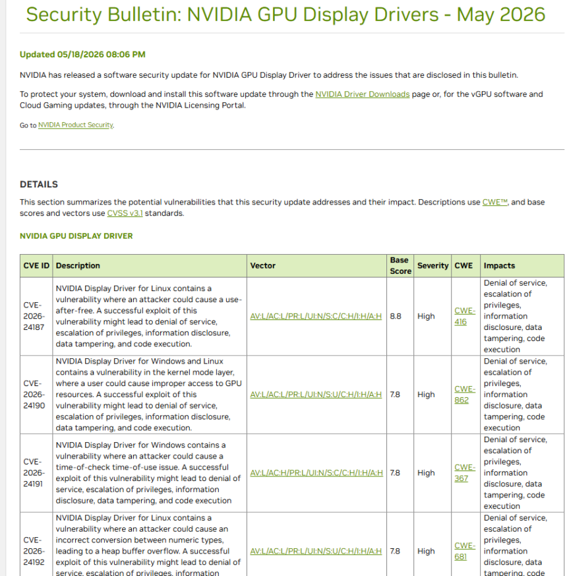
Task: Open vector link for CVE-2026-24187
Action: point(316,316)
